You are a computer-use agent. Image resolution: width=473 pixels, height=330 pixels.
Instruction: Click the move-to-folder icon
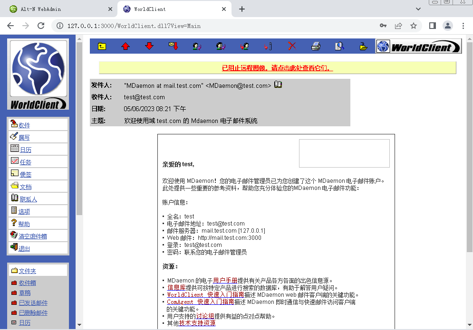click(x=364, y=46)
